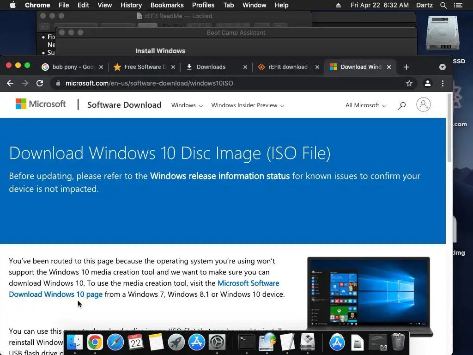Close the Download Windows tab

pos(389,67)
